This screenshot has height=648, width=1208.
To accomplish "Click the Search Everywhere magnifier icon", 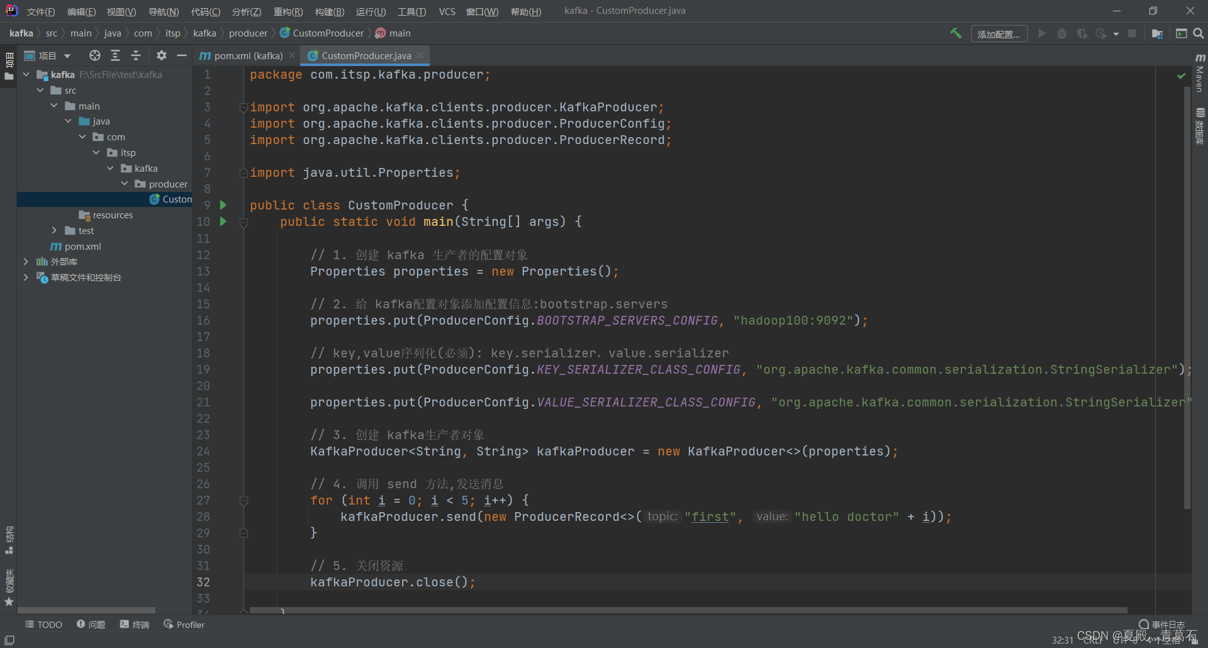I will 1199,33.
